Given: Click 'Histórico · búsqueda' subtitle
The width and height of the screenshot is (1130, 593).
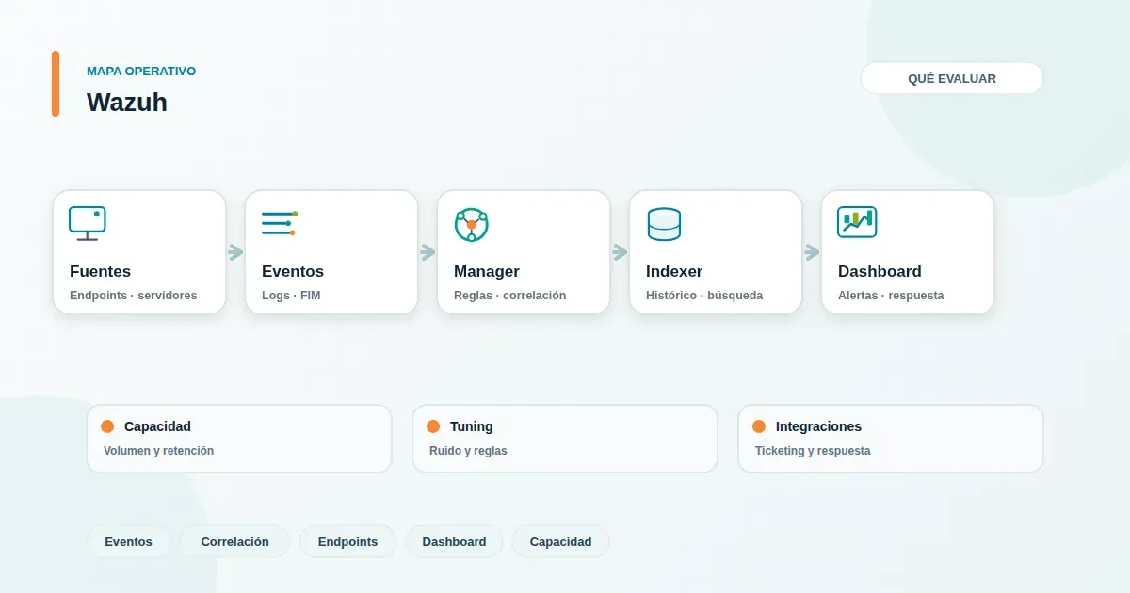Looking at the screenshot, I should (x=704, y=296).
